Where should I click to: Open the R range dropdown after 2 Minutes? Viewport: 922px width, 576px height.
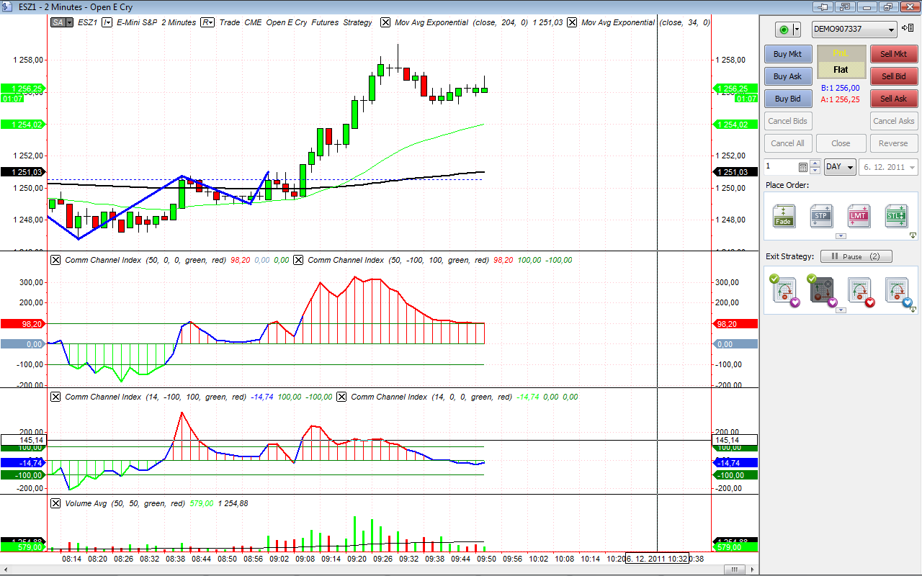[x=207, y=22]
